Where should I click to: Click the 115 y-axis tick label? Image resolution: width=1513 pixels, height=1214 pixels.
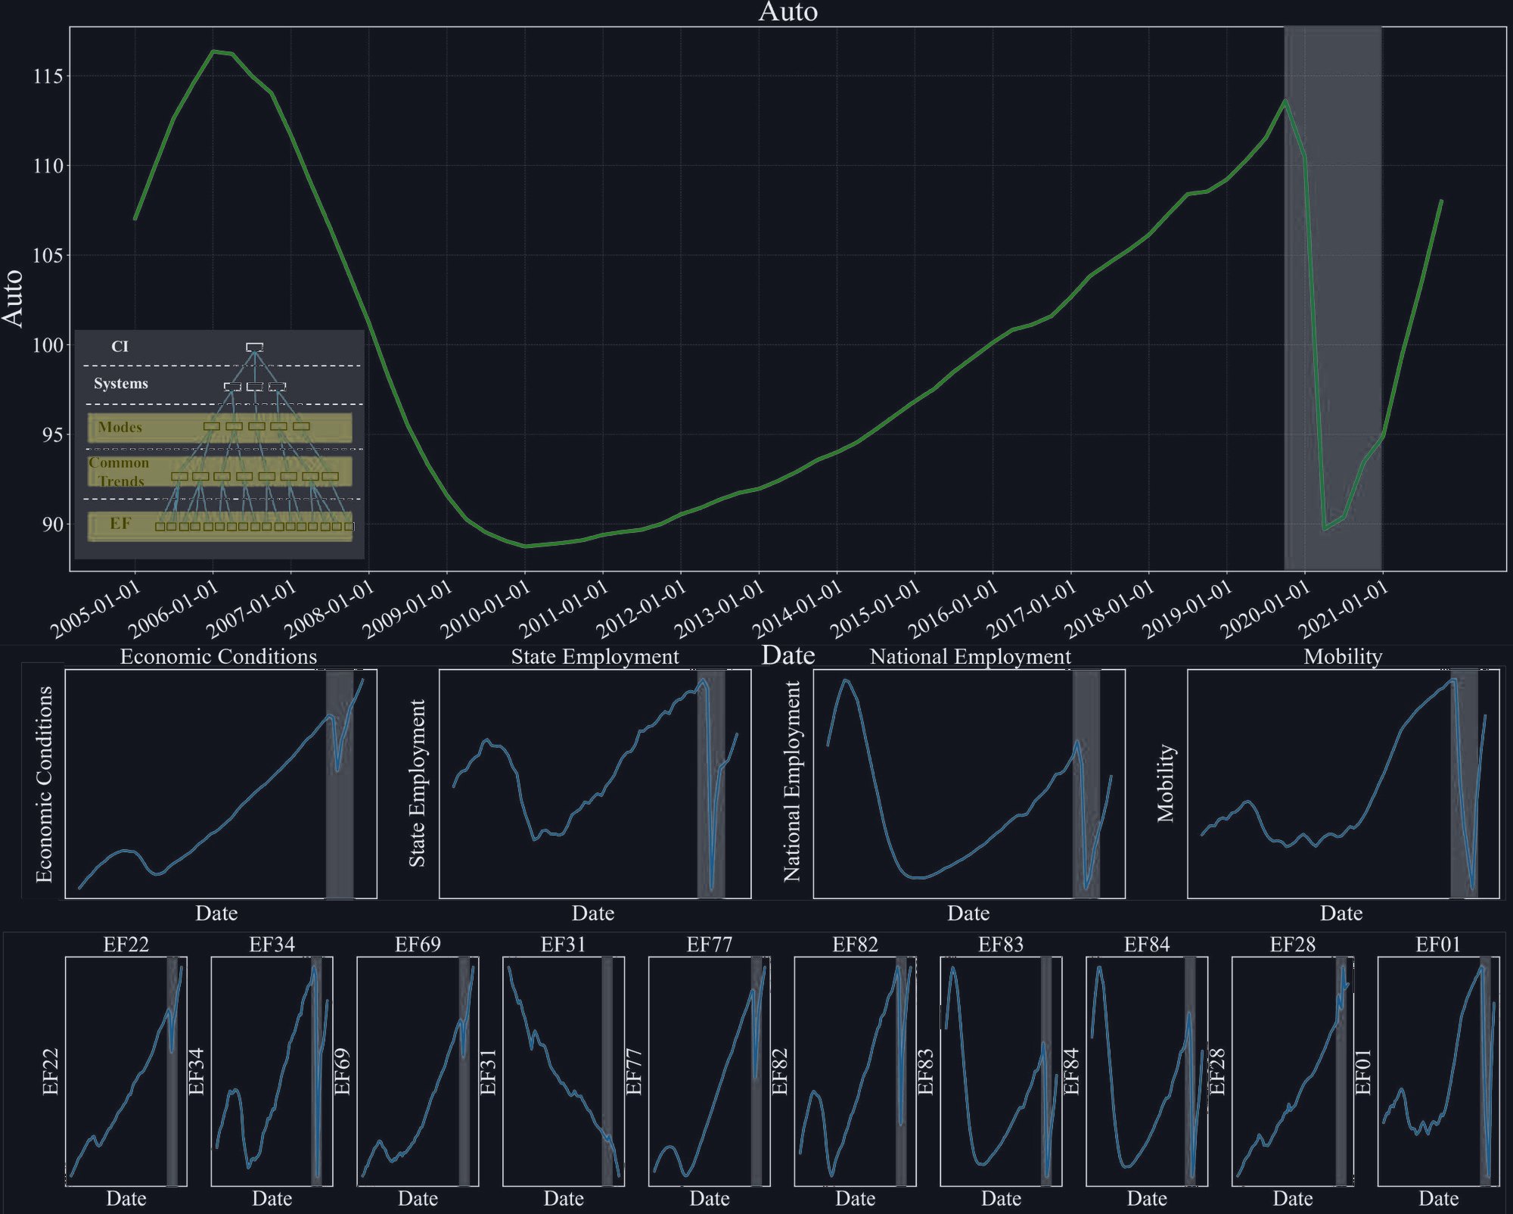(x=48, y=76)
